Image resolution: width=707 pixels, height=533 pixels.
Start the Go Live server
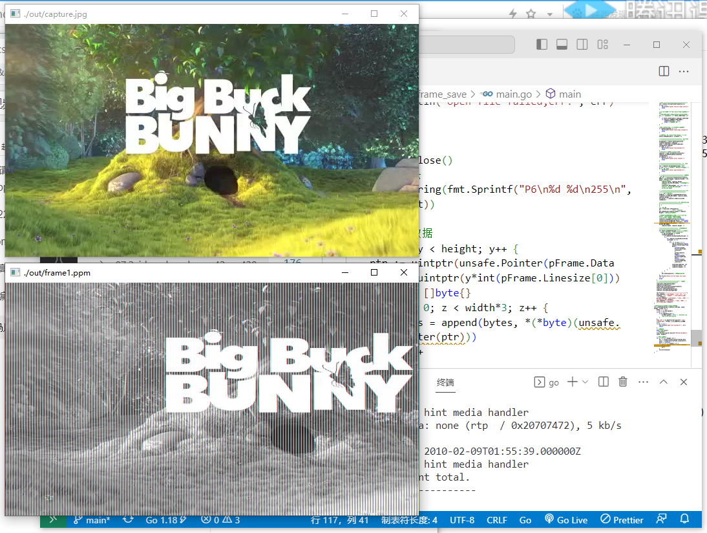(566, 520)
